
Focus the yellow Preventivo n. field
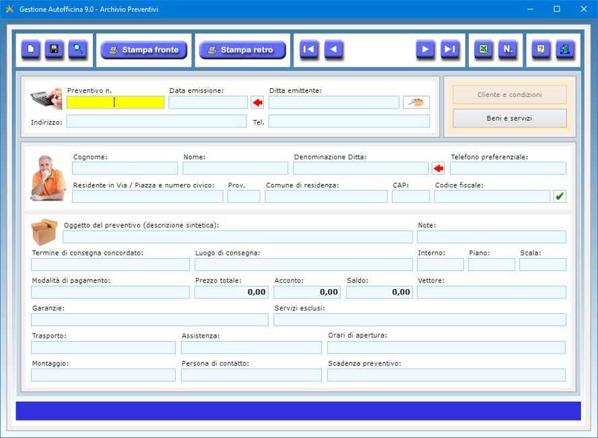tap(115, 102)
